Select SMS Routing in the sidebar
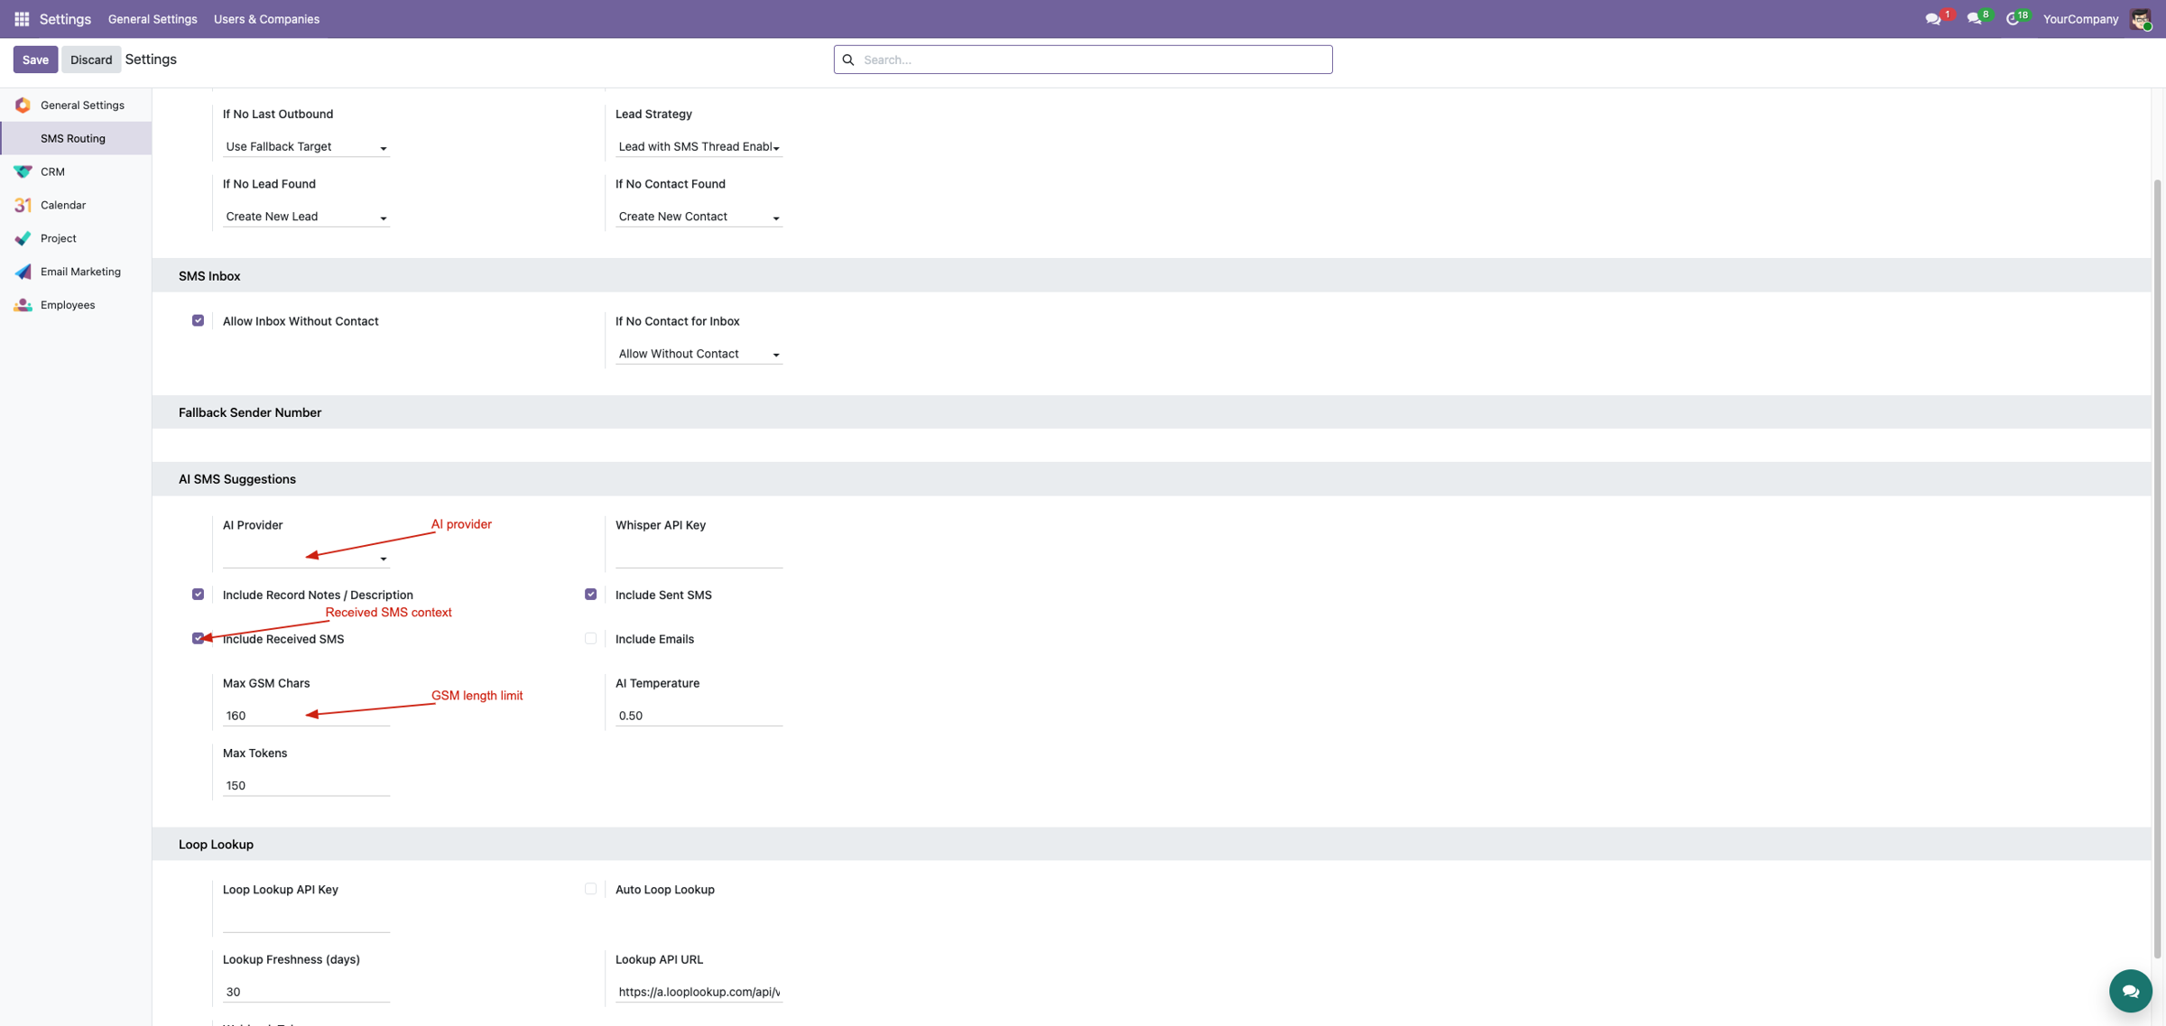The image size is (2166, 1026). point(76,138)
